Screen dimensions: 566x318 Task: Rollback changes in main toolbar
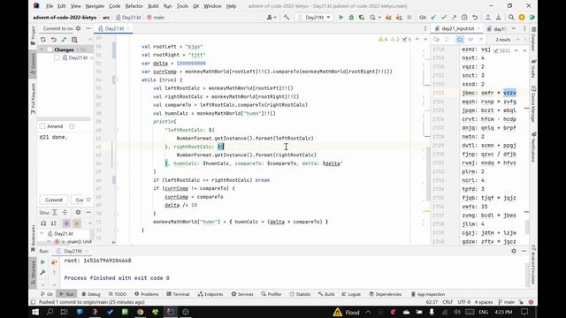[475, 18]
